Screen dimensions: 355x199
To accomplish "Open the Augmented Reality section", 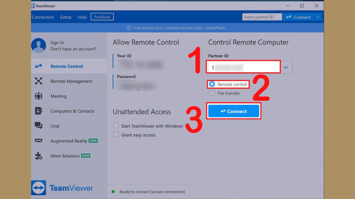I will click(69, 141).
